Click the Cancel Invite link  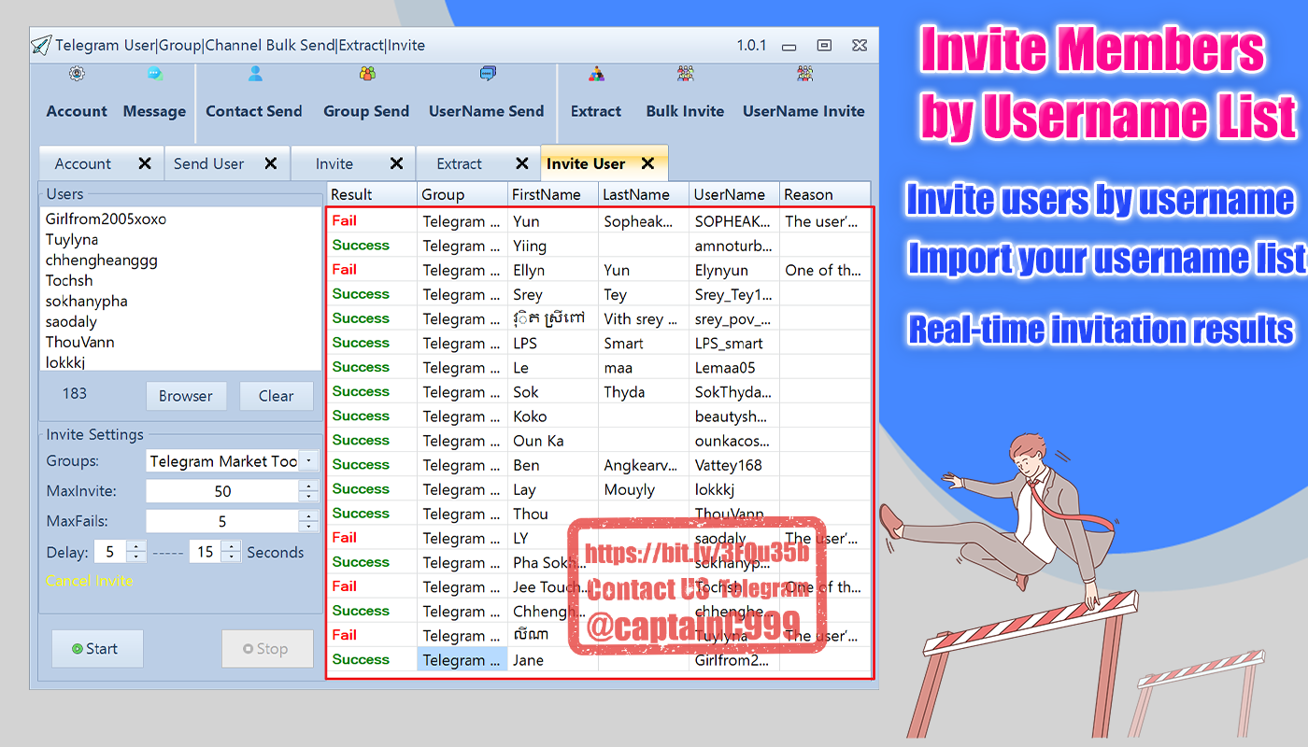pos(90,581)
